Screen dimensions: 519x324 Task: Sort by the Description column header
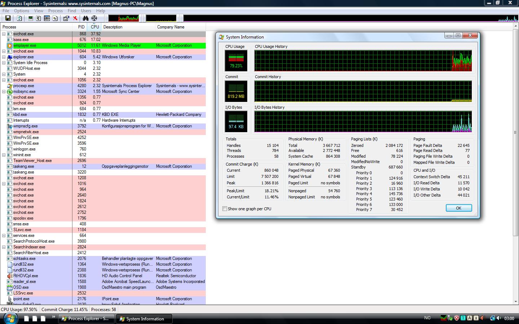128,27
